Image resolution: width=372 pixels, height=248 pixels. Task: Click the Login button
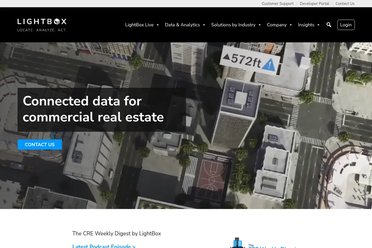[346, 25]
